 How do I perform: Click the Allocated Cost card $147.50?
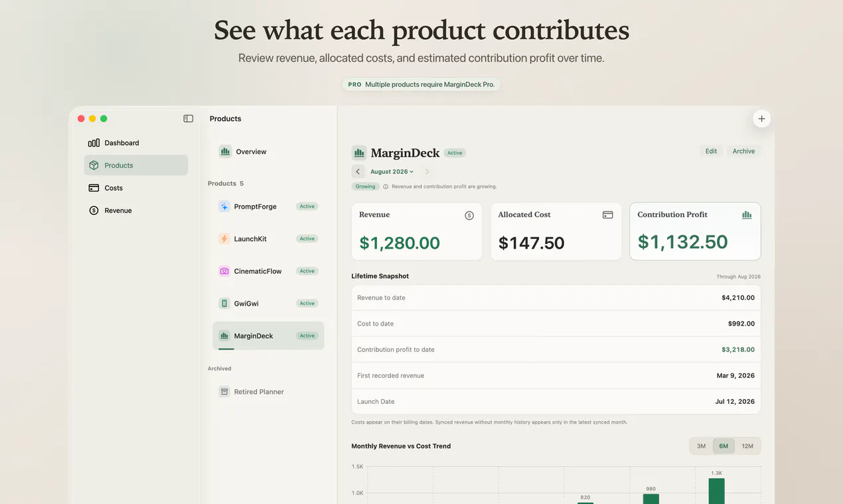[556, 231]
